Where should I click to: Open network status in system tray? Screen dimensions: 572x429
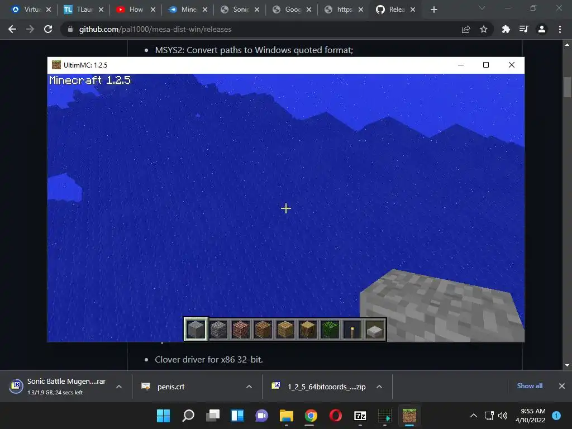(x=489, y=416)
